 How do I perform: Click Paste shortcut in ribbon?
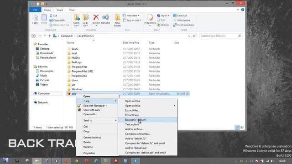(x=59, y=25)
